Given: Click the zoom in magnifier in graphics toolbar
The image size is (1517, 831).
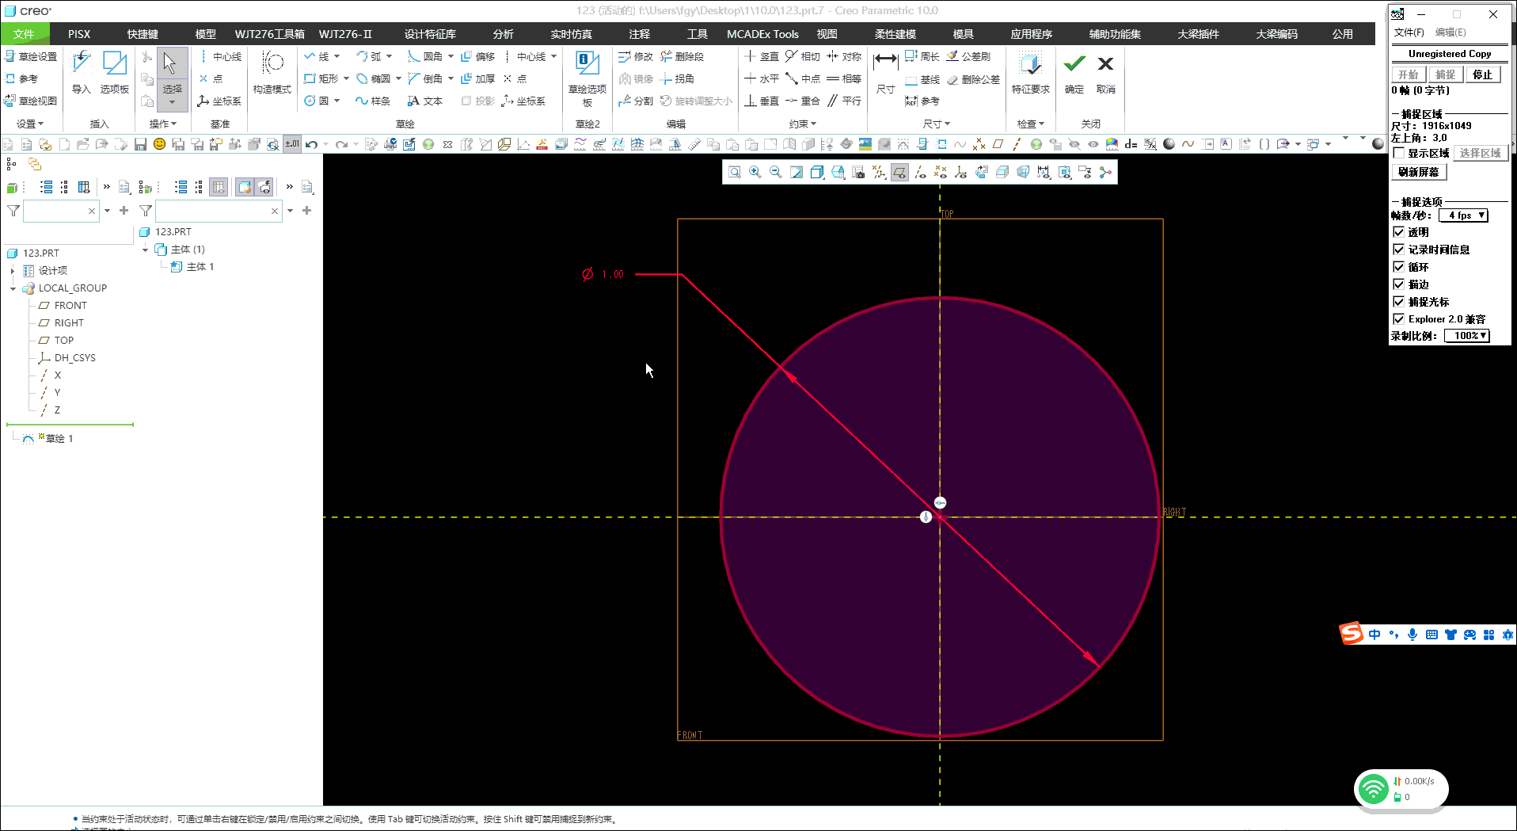Looking at the screenshot, I should 755,172.
